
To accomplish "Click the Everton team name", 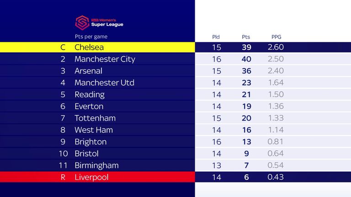I will 89,106.
